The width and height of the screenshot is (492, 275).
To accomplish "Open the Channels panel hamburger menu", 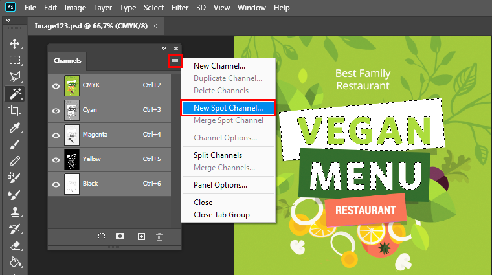I will pyautogui.click(x=175, y=61).
